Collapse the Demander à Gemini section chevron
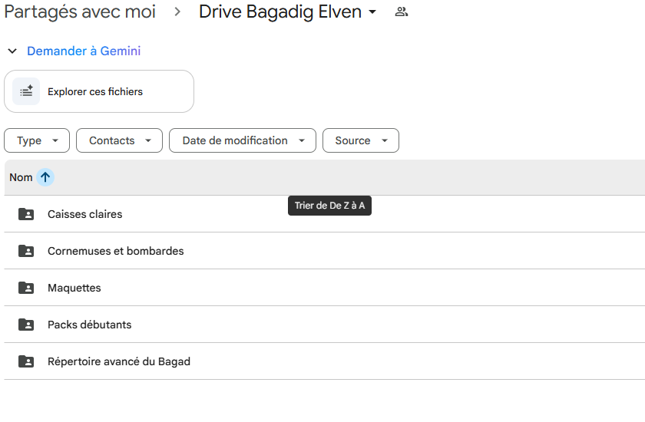This screenshot has width=645, height=422. click(x=12, y=51)
